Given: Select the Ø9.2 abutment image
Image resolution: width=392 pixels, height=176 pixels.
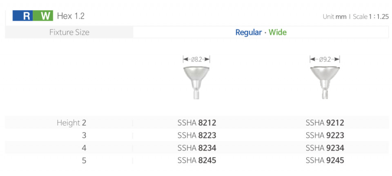Looking at the screenshot, I should point(325,83).
